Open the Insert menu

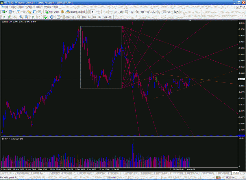[21, 7]
